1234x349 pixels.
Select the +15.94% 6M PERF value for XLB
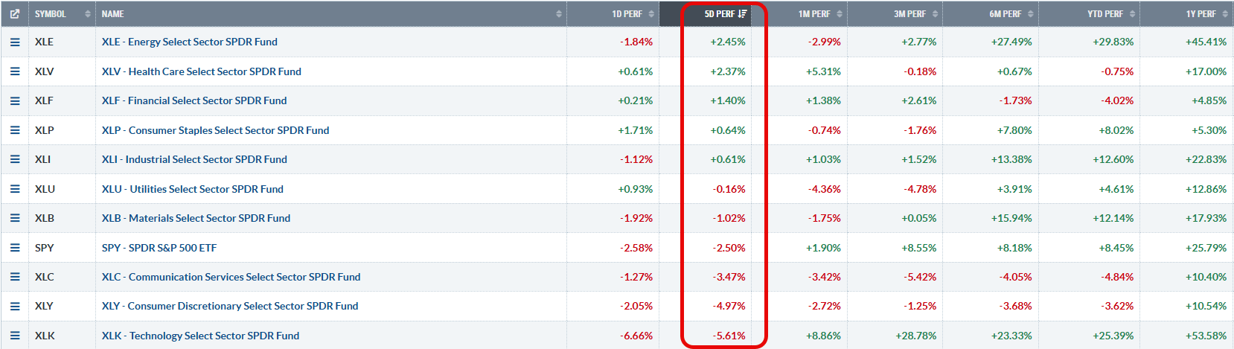click(x=1011, y=218)
